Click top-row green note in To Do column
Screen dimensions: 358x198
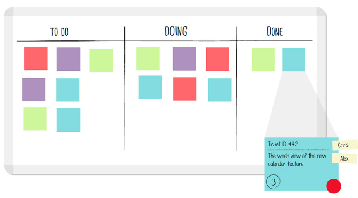(x=101, y=60)
